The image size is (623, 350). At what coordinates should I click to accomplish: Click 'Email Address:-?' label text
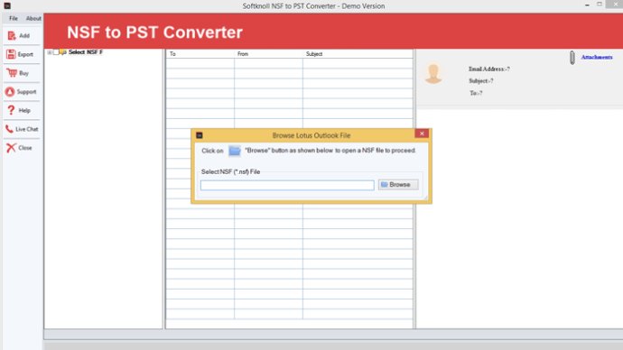point(489,69)
